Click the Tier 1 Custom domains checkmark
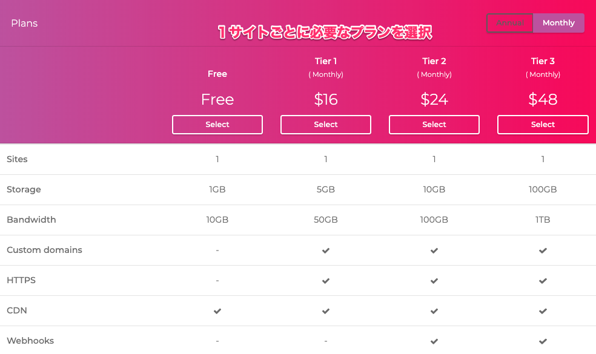Image resolution: width=596 pixels, height=354 pixels. tap(326, 251)
